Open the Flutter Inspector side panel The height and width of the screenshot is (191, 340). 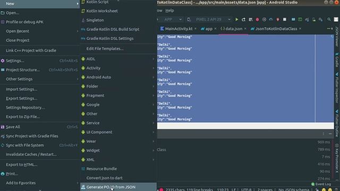[x=337, y=88]
